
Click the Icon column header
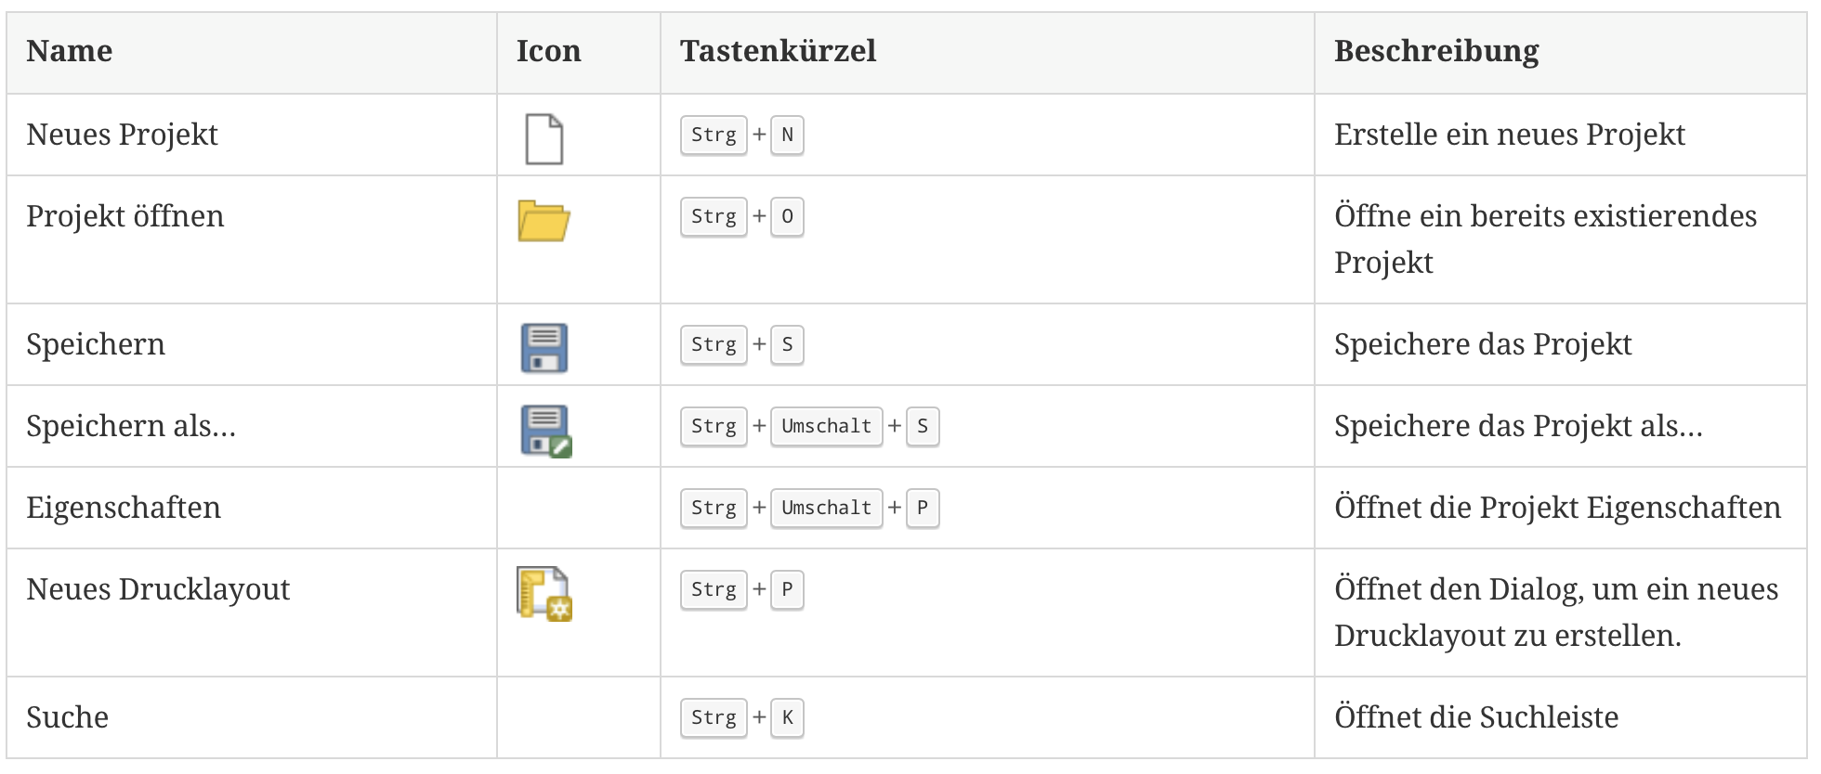(x=549, y=51)
